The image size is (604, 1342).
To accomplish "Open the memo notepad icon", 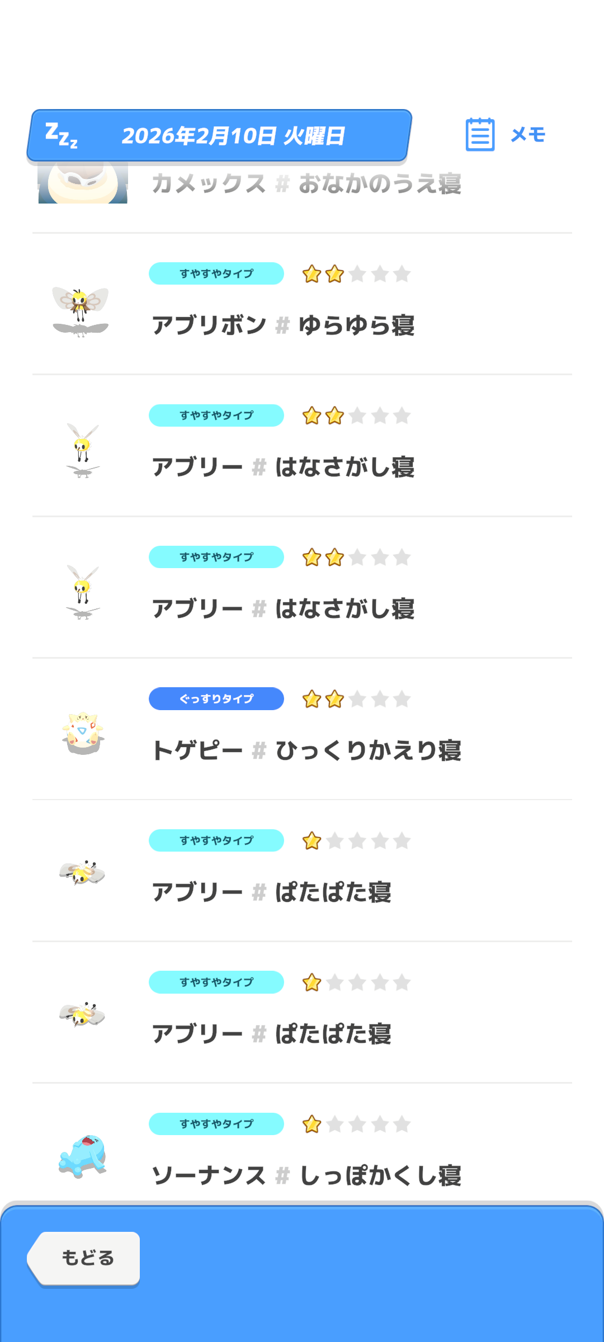I will coord(480,134).
